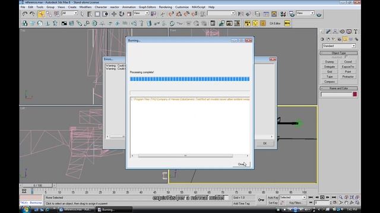The width and height of the screenshot is (380, 213).
Task: Toggle the Auto Key button
Action: coord(273,198)
